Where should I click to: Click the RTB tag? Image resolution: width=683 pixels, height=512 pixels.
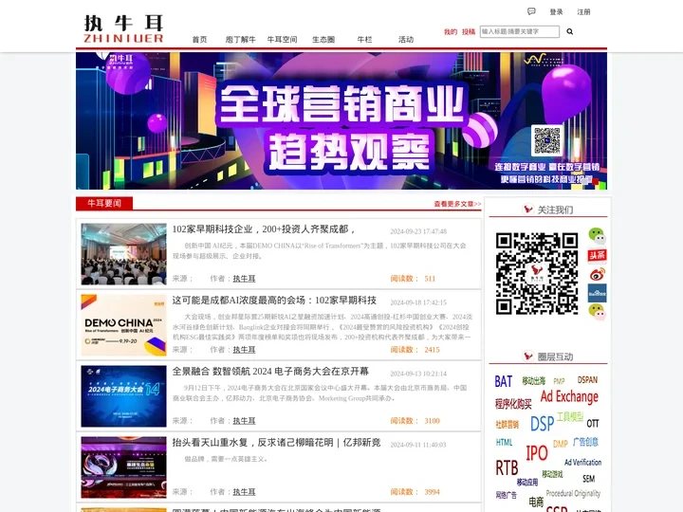point(507,468)
